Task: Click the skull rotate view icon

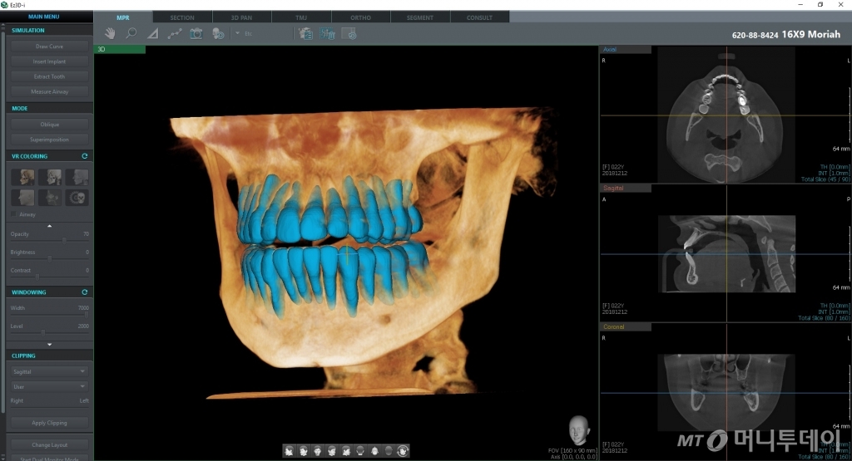Action: (219, 33)
